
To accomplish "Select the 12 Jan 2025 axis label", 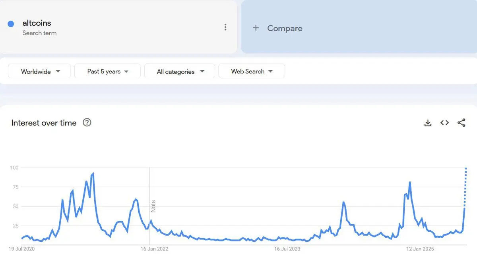I will point(420,249).
